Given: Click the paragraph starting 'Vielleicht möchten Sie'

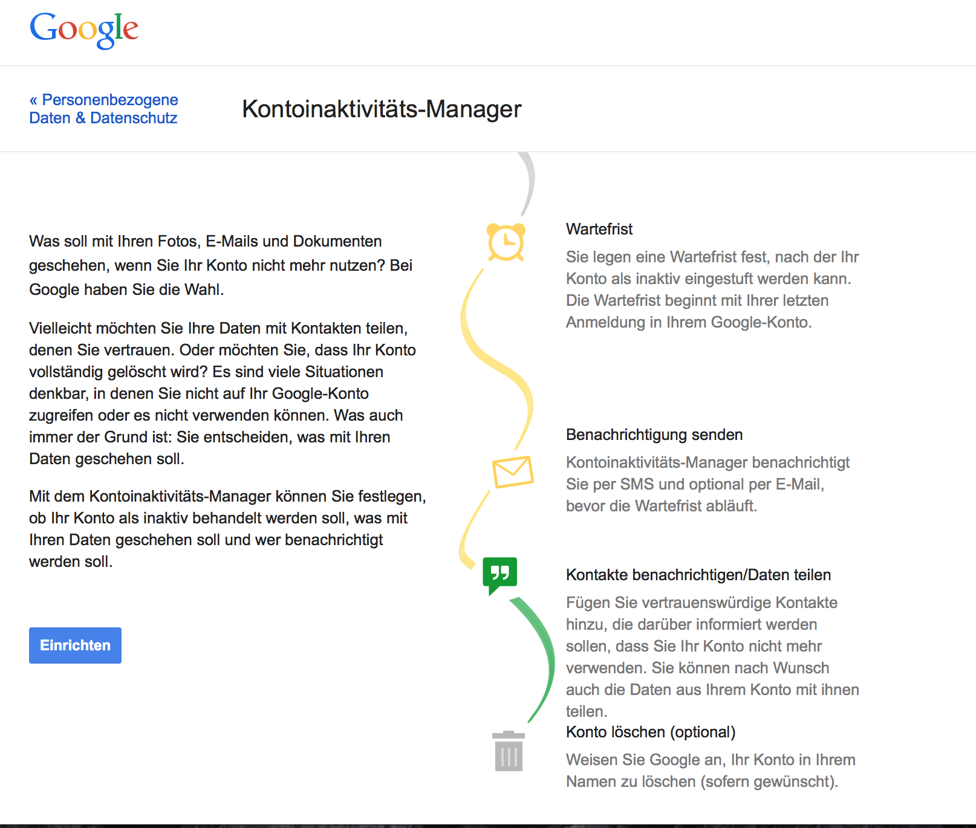Looking at the screenshot, I should (x=222, y=393).
